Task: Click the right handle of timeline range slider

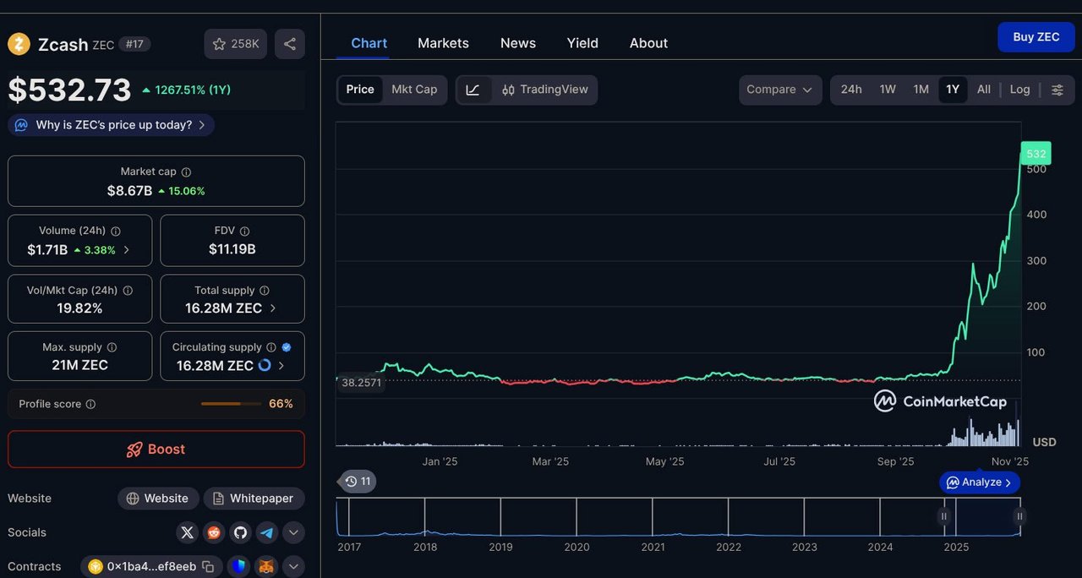Action: click(1019, 516)
